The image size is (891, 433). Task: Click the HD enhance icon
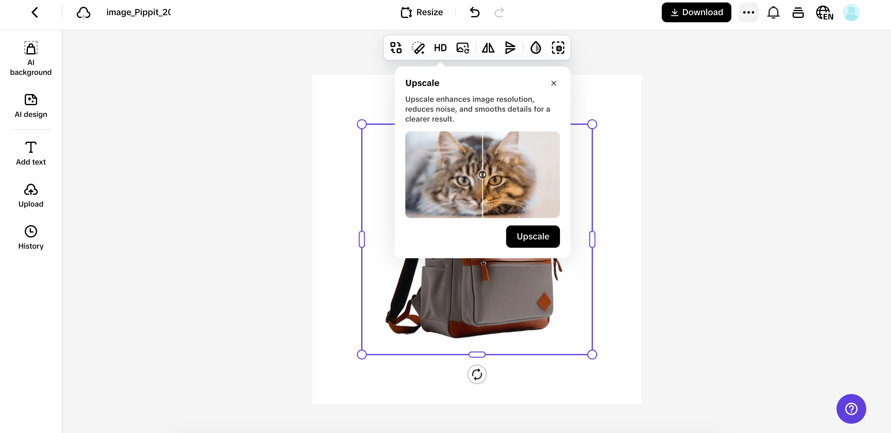click(x=440, y=48)
